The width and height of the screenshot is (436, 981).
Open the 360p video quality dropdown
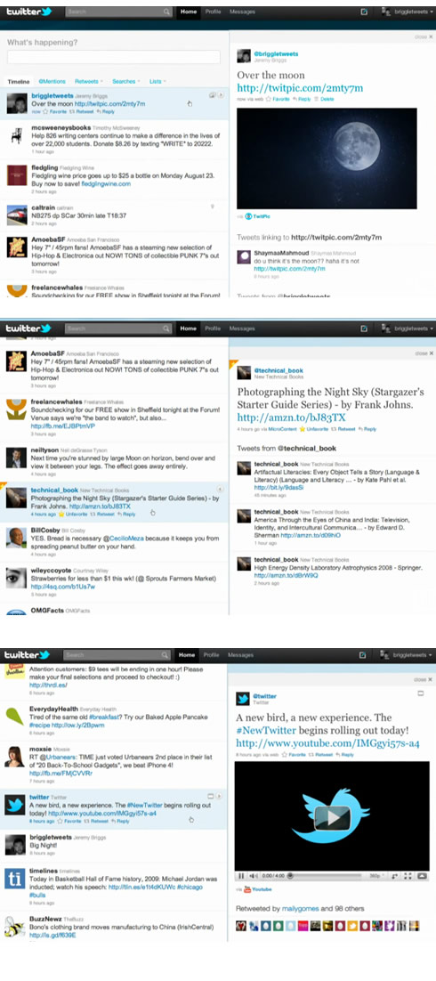[377, 876]
